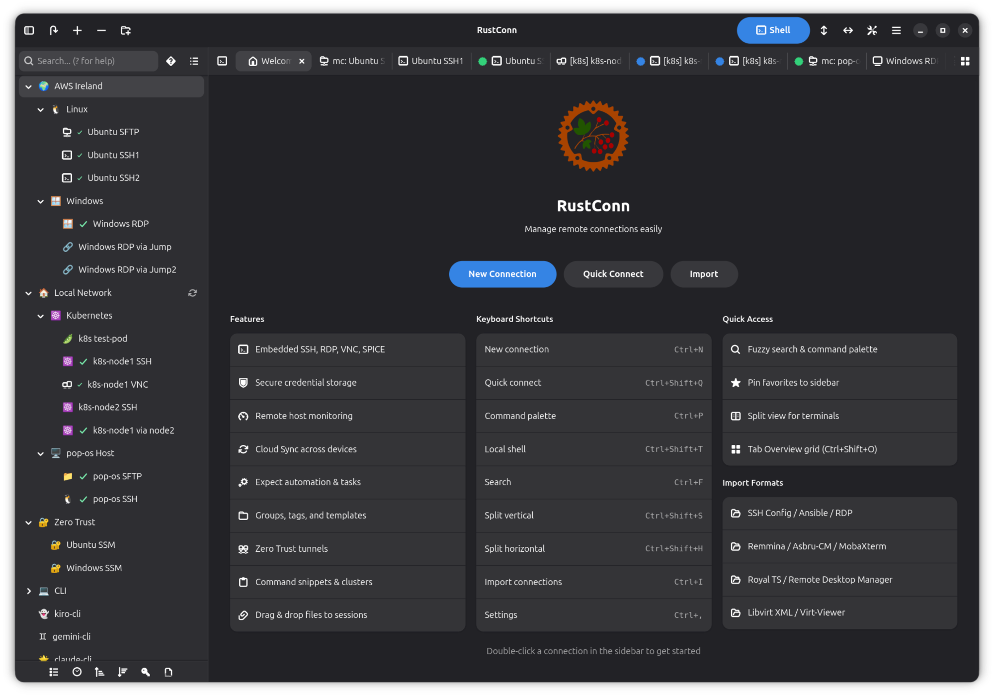Click the Import button

704,274
